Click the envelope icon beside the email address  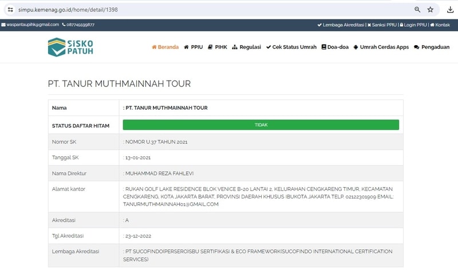pos(3,25)
